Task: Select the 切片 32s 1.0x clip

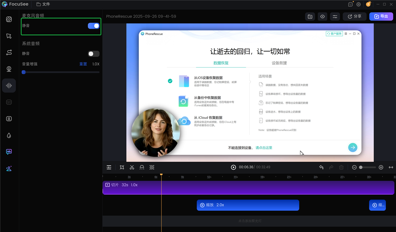Action: coord(248,188)
